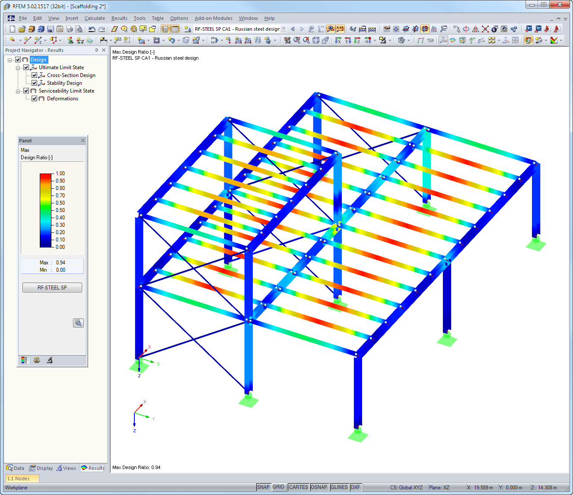573x495 pixels.
Task: Click the red X delete-selection icon
Action: (x=485, y=29)
